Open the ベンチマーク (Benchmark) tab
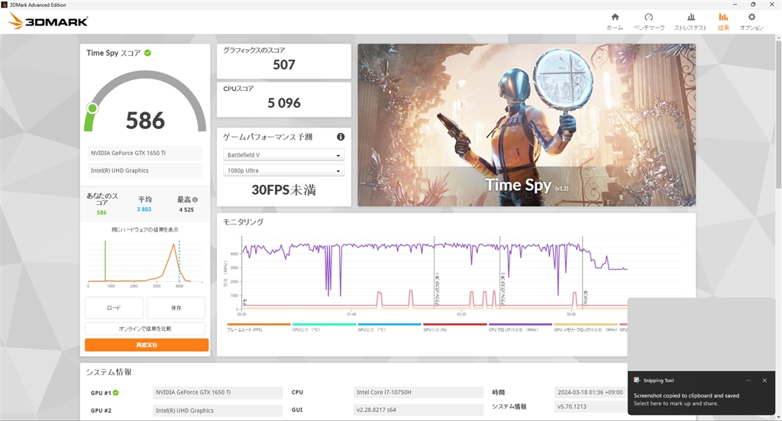Screen dimensions: 782x421 (648, 22)
